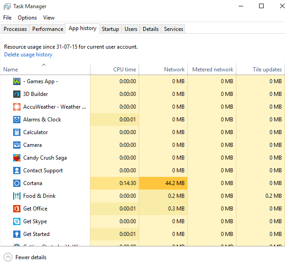Minimize the Task Manager window
This screenshot has width=285, height=266.
tap(241, 6)
